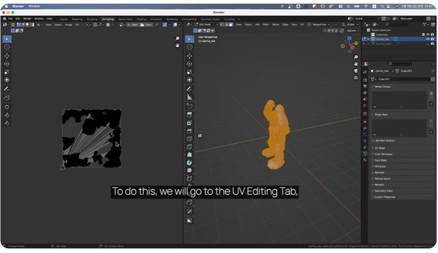
Task: Toggle Collection visibility eye icon
Action: tap(428, 34)
